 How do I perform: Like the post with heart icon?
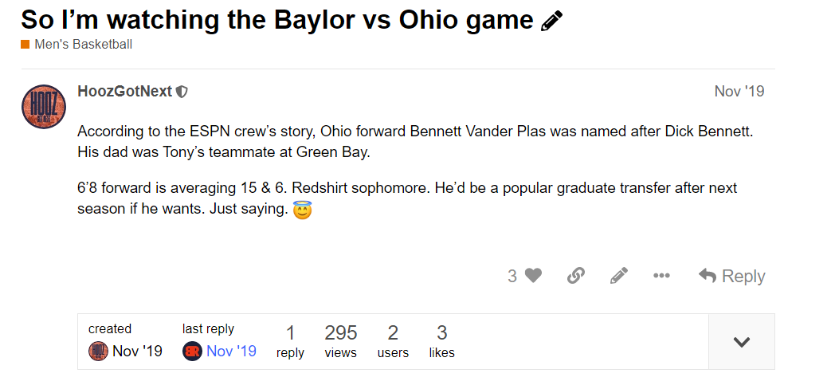533,276
